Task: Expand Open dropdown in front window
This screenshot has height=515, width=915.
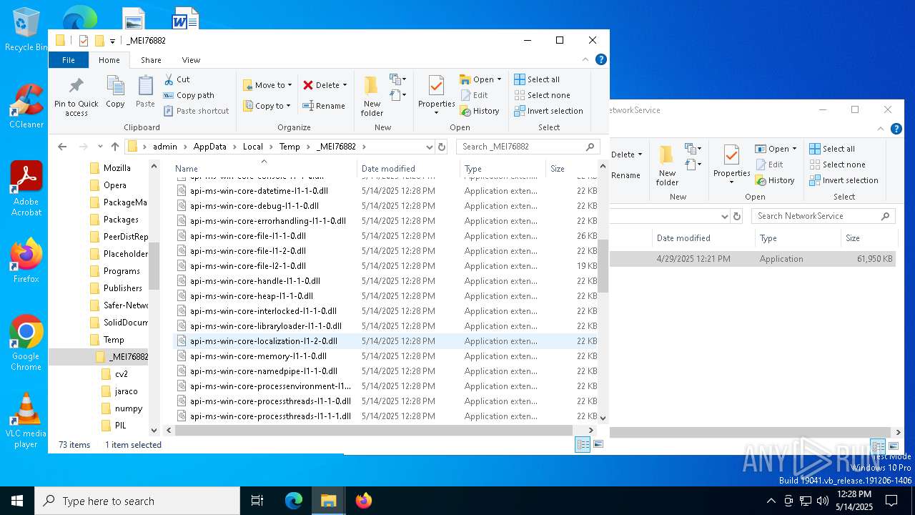Action: 499,79
